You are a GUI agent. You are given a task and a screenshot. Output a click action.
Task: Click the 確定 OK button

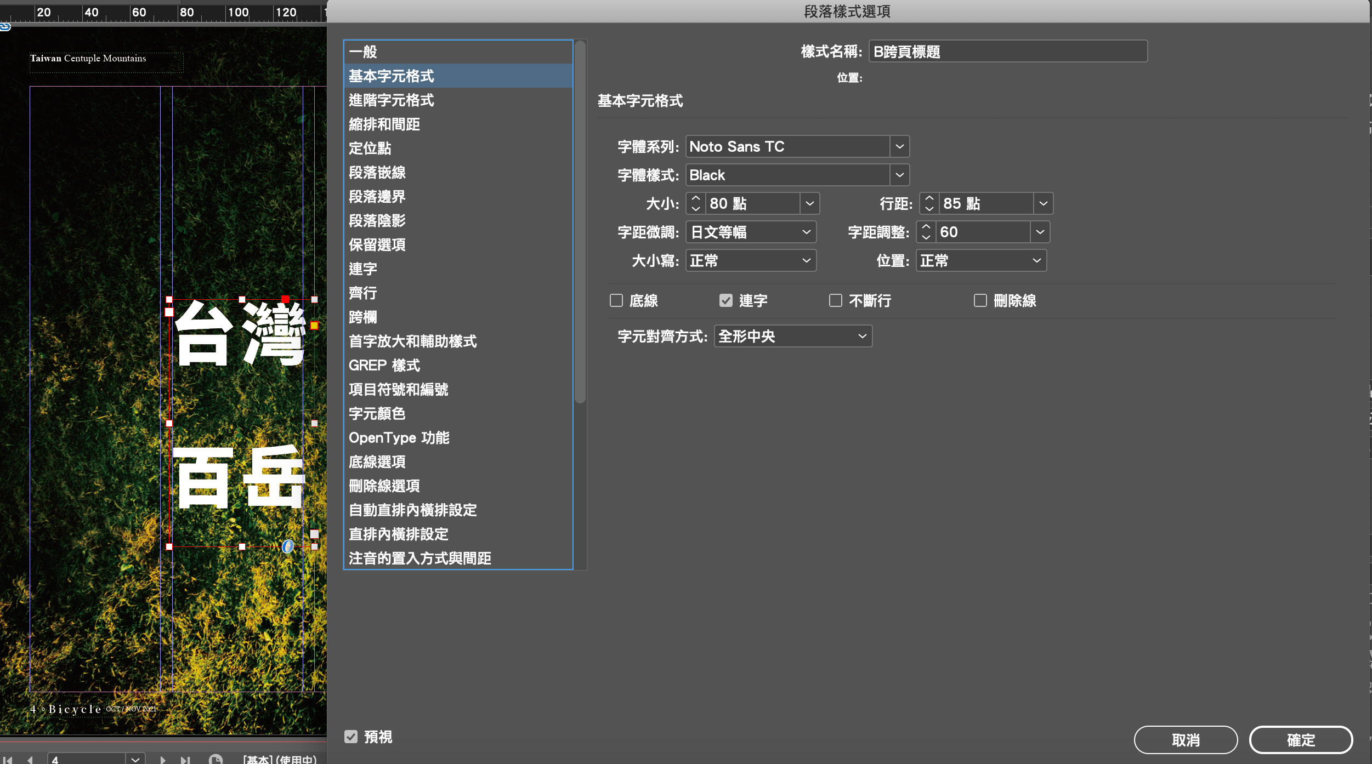click(1301, 740)
